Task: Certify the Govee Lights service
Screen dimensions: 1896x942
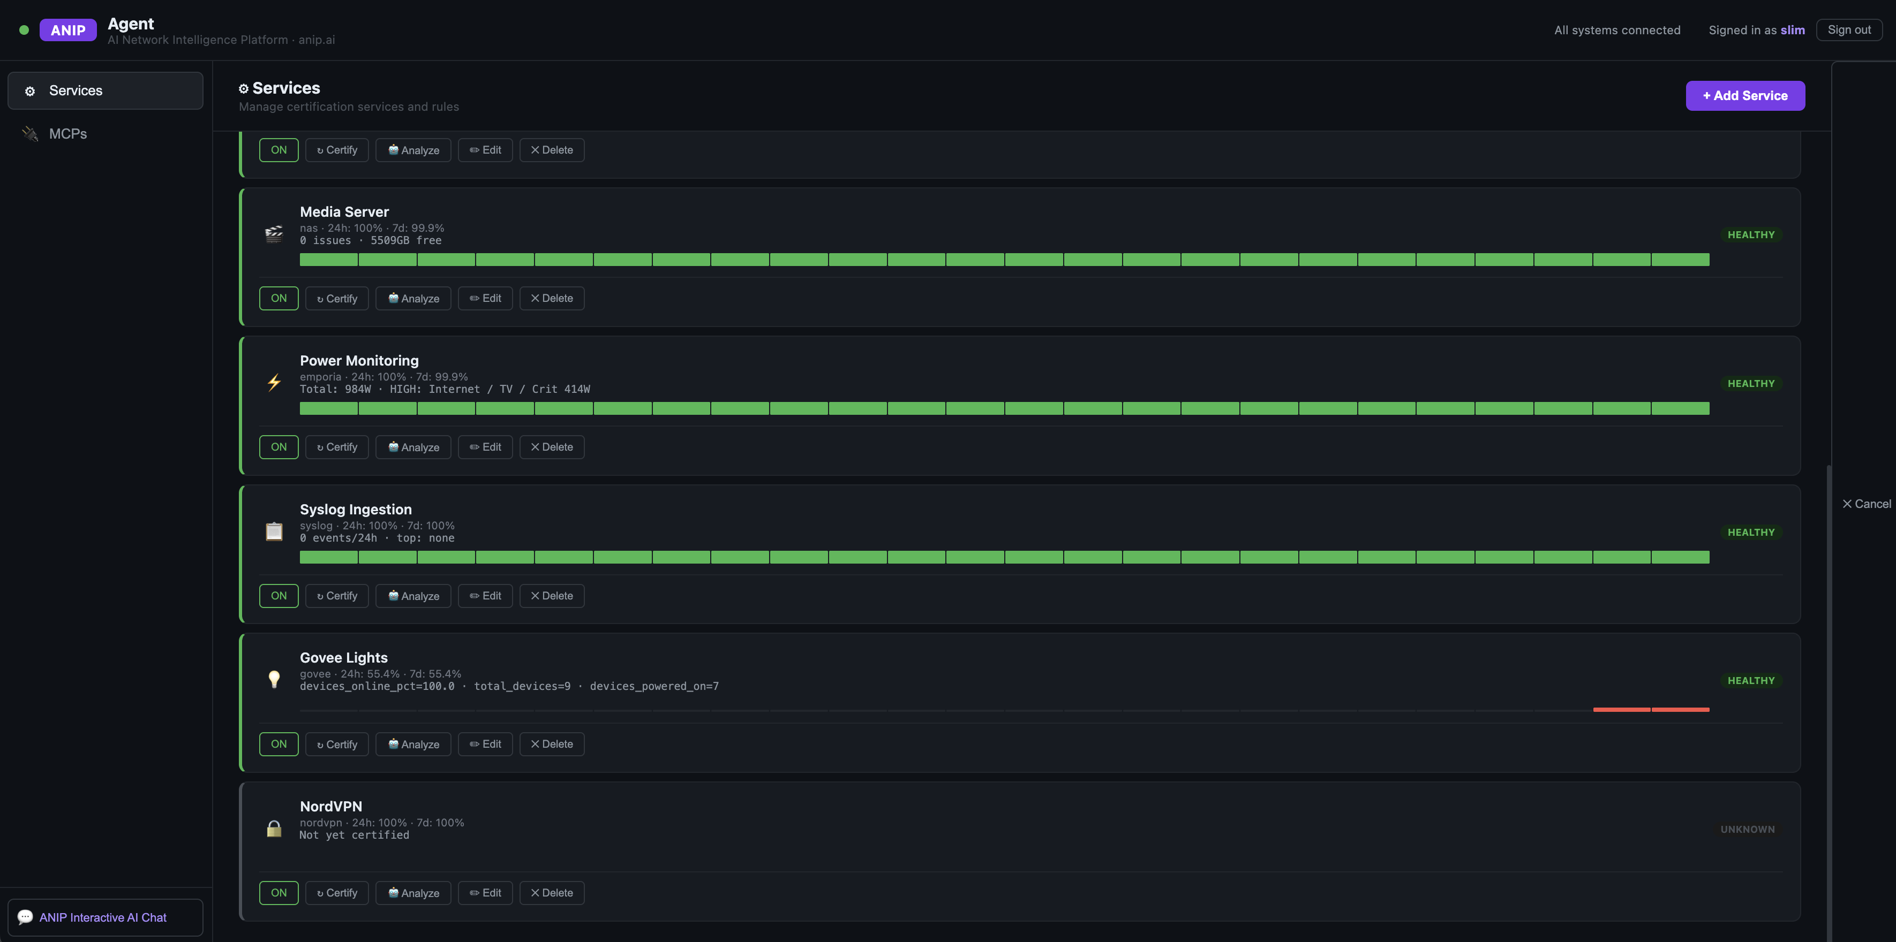Action: point(337,744)
